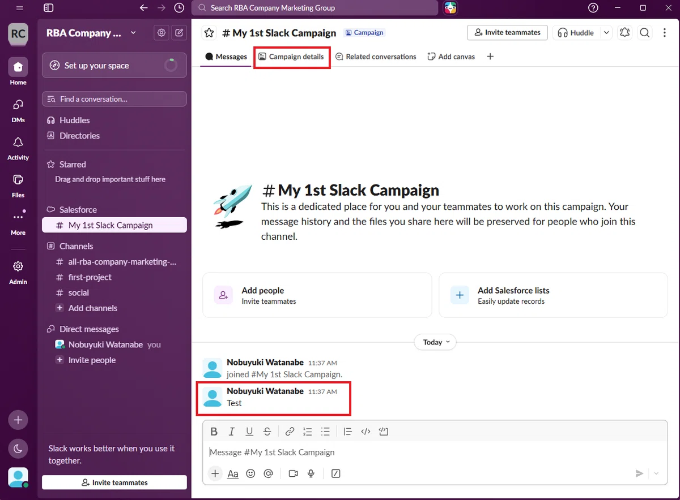Viewport: 680px width, 500px height.
Task: Click the Campaign badge in the header
Action: click(x=364, y=33)
